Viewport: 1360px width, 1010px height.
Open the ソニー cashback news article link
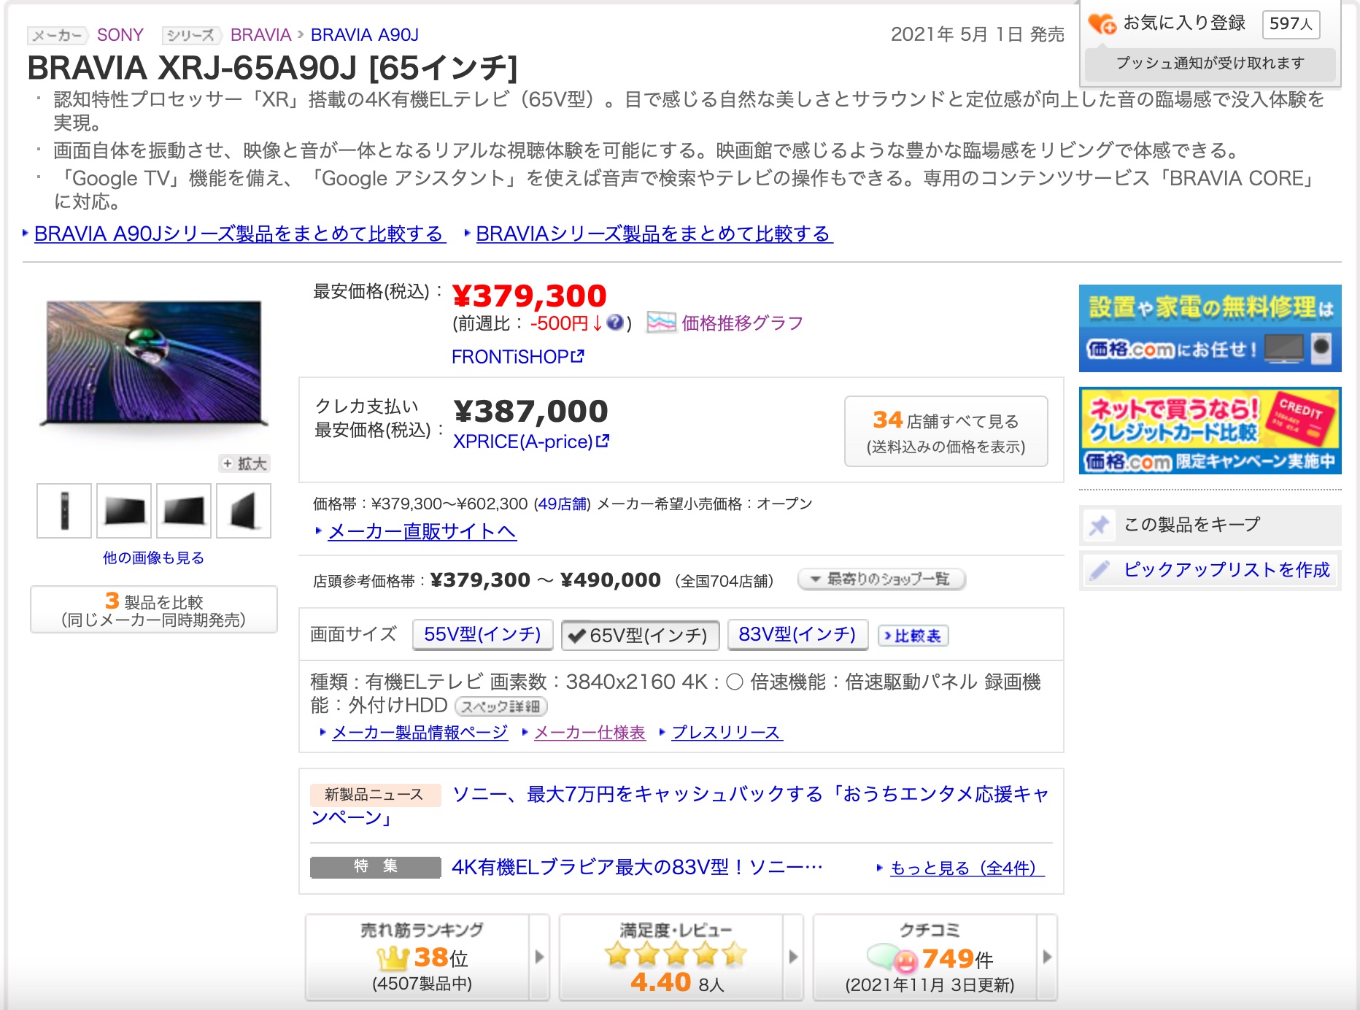[680, 805]
